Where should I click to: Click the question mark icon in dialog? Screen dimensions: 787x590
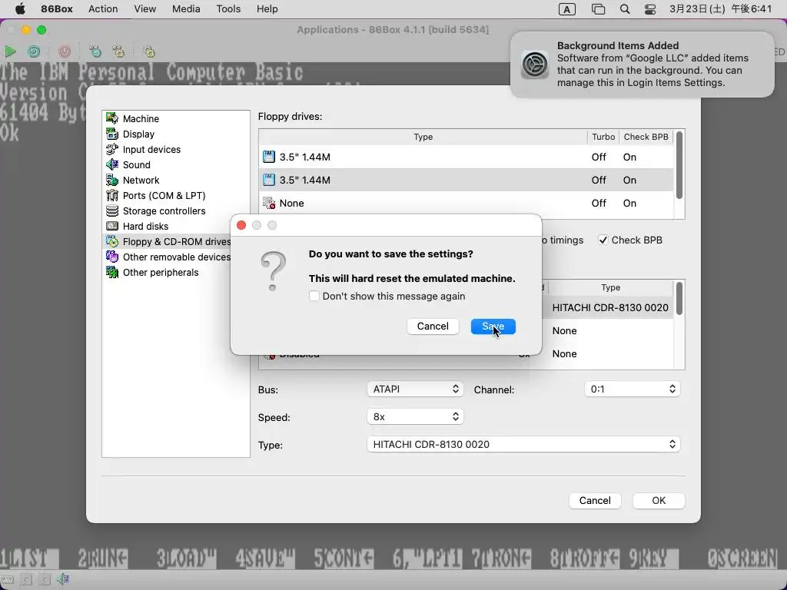pyautogui.click(x=273, y=271)
